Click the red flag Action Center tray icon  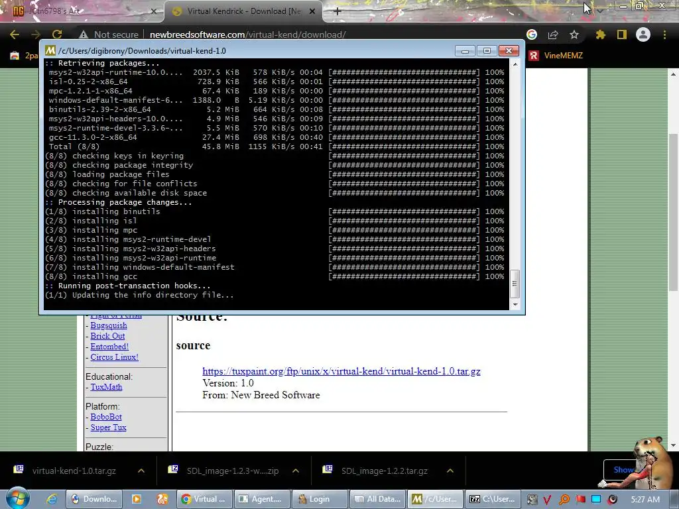pyautogui.click(x=580, y=500)
